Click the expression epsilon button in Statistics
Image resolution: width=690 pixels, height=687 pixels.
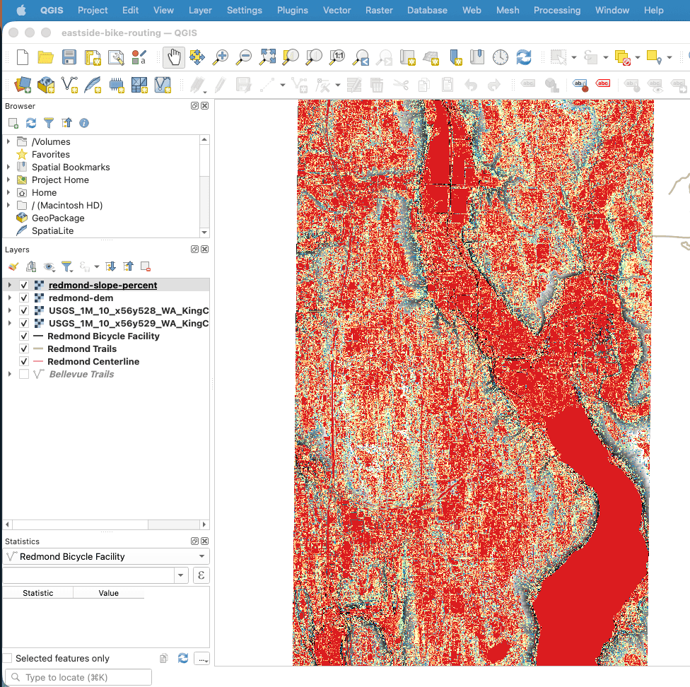[201, 575]
